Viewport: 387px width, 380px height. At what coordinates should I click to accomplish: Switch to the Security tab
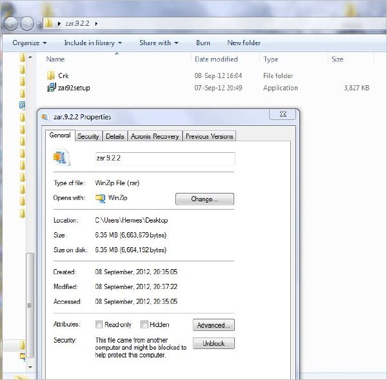(88, 136)
